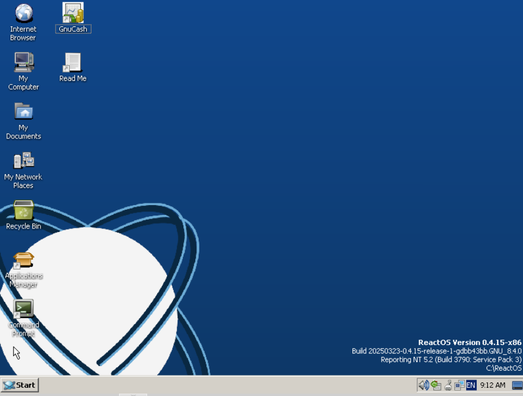
Task: Select the Read Me document icon
Action: 73,63
